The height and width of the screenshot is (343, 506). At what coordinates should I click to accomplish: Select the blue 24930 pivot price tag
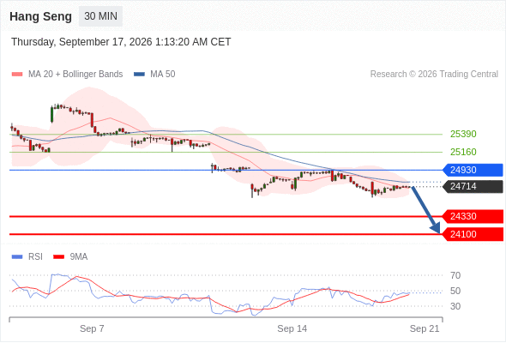[473, 170]
